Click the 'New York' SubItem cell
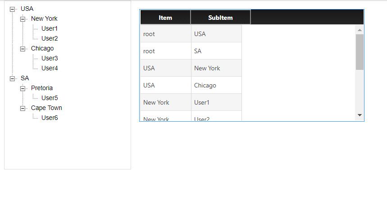The width and height of the screenshot is (387, 206). tap(216, 68)
